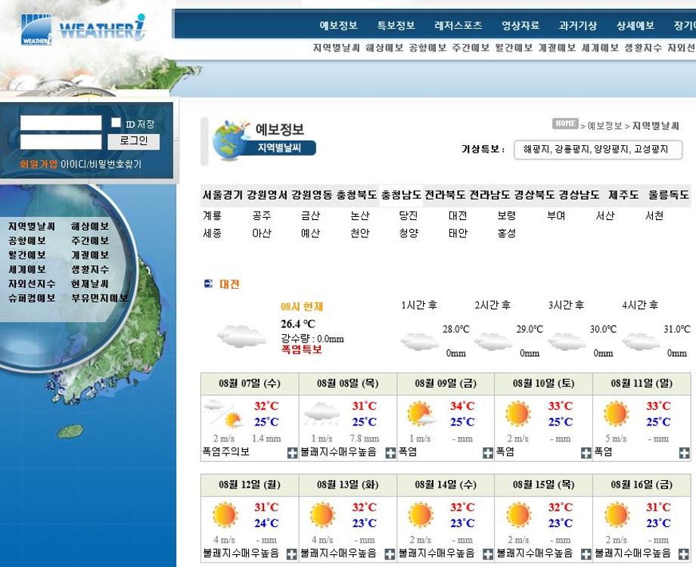Image resolution: width=696 pixels, height=567 pixels.
Task: Expand details for 08월 08일 forecast
Action: [x=390, y=453]
